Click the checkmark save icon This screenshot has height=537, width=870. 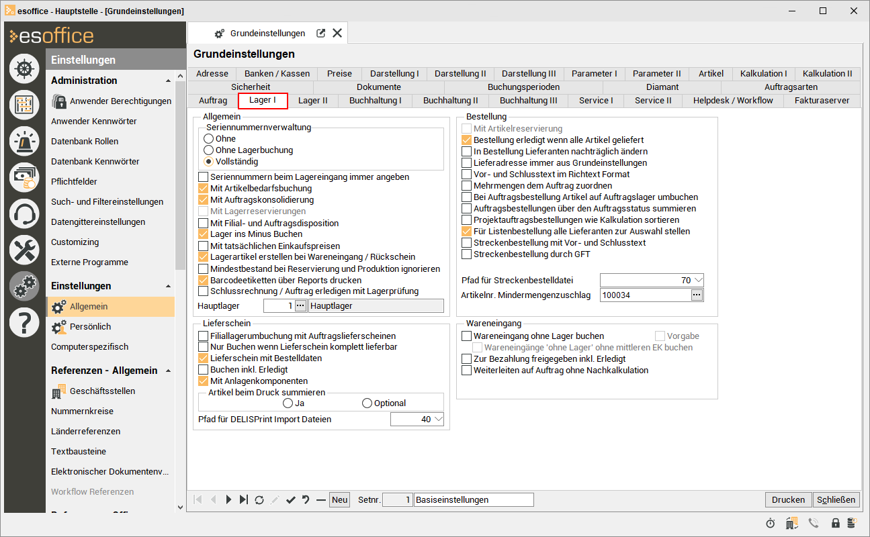point(290,499)
